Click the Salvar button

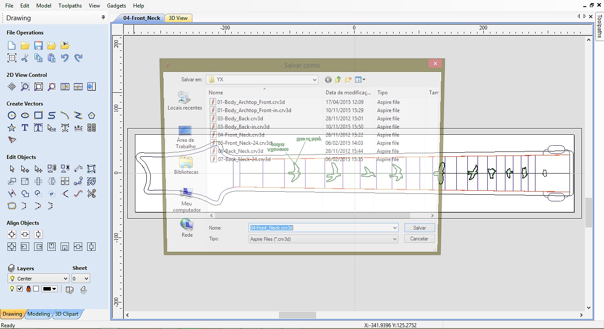[x=419, y=228]
